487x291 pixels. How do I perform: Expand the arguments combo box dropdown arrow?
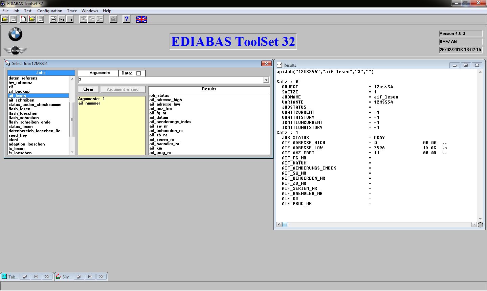click(266, 80)
